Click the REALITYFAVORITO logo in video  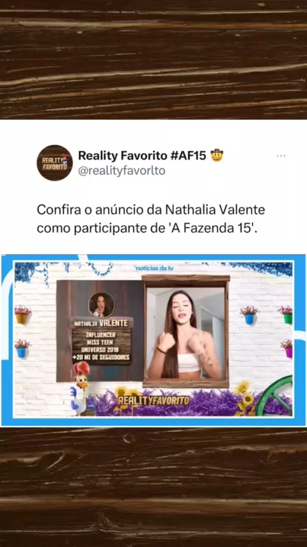tap(153, 400)
